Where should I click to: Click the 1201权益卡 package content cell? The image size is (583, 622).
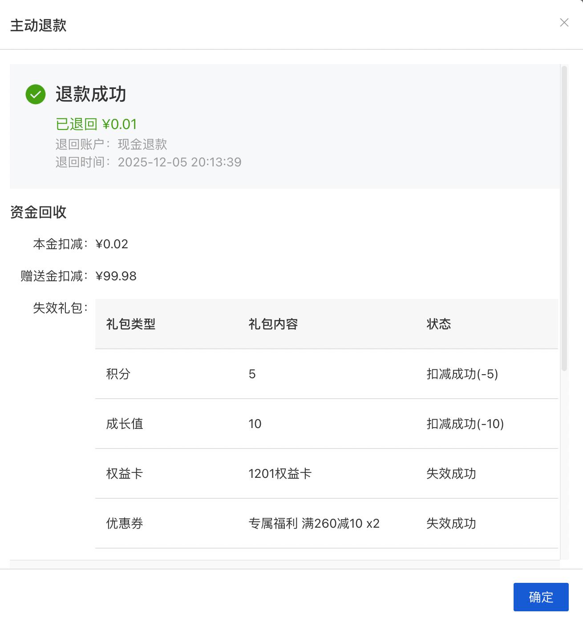pyautogui.click(x=280, y=473)
